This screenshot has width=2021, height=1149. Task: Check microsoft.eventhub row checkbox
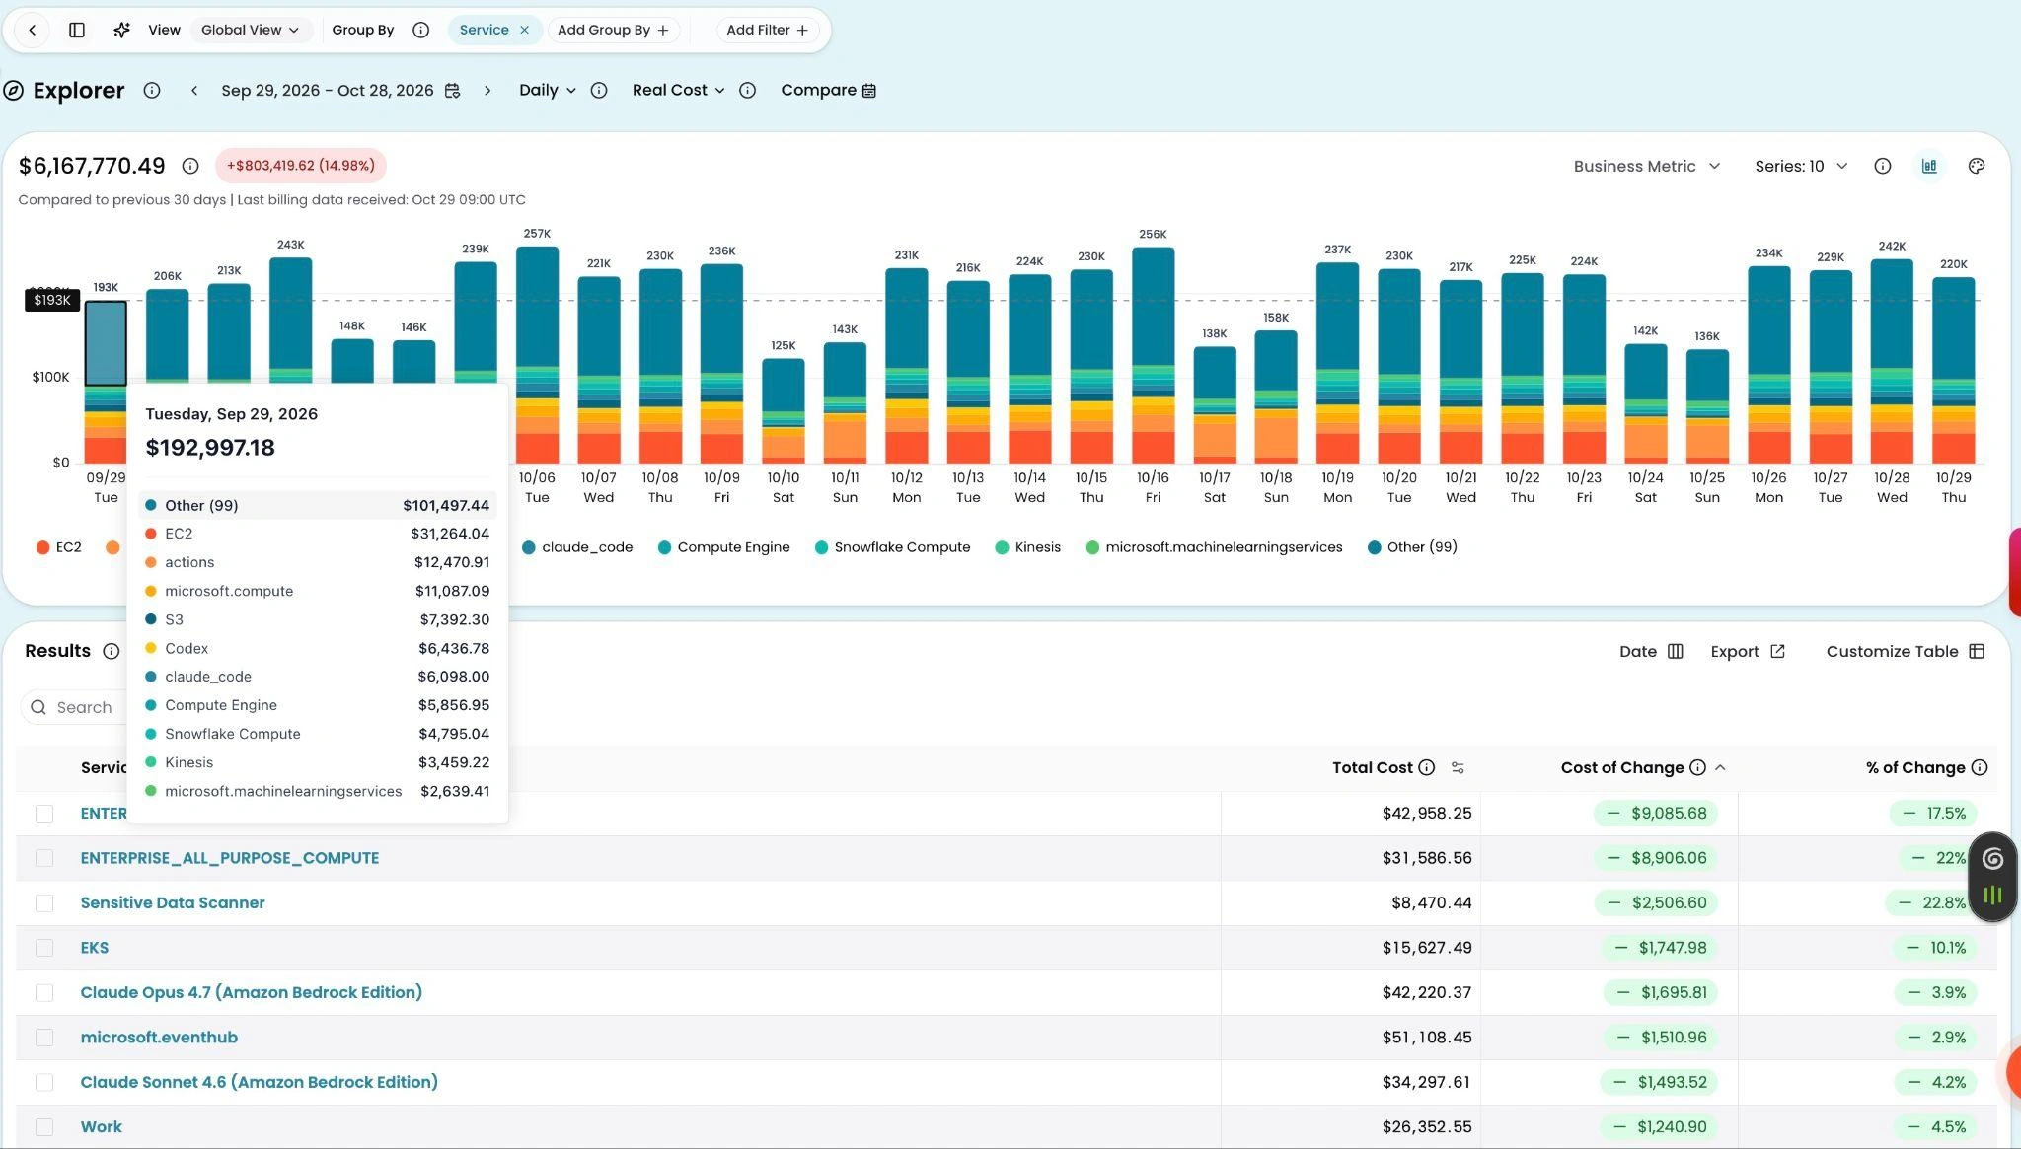coord(44,1038)
